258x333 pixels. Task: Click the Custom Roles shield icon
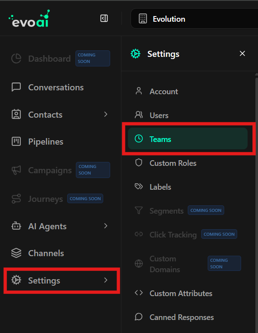point(139,163)
